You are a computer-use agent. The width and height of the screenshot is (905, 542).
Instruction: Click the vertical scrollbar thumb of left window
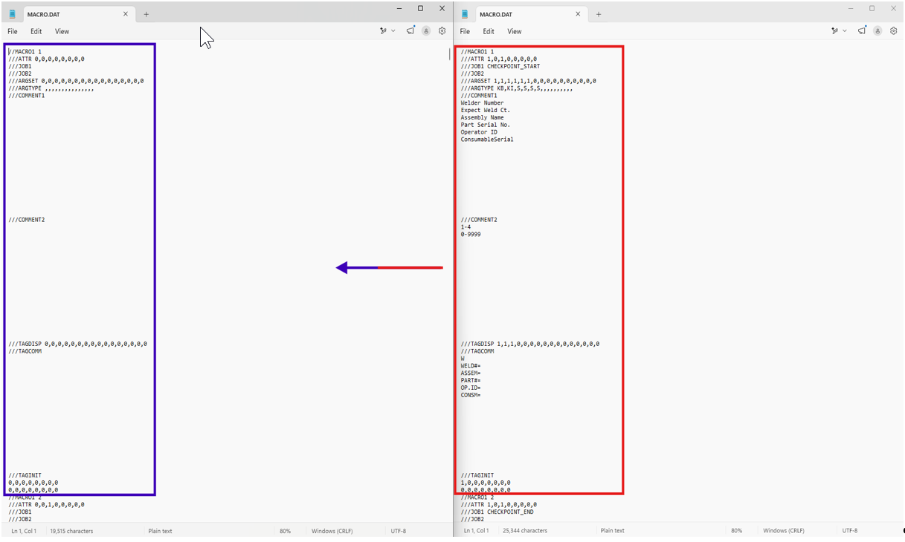[x=449, y=54]
